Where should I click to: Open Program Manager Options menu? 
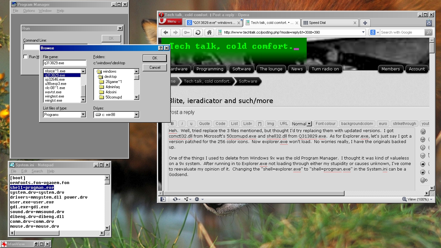29,11
